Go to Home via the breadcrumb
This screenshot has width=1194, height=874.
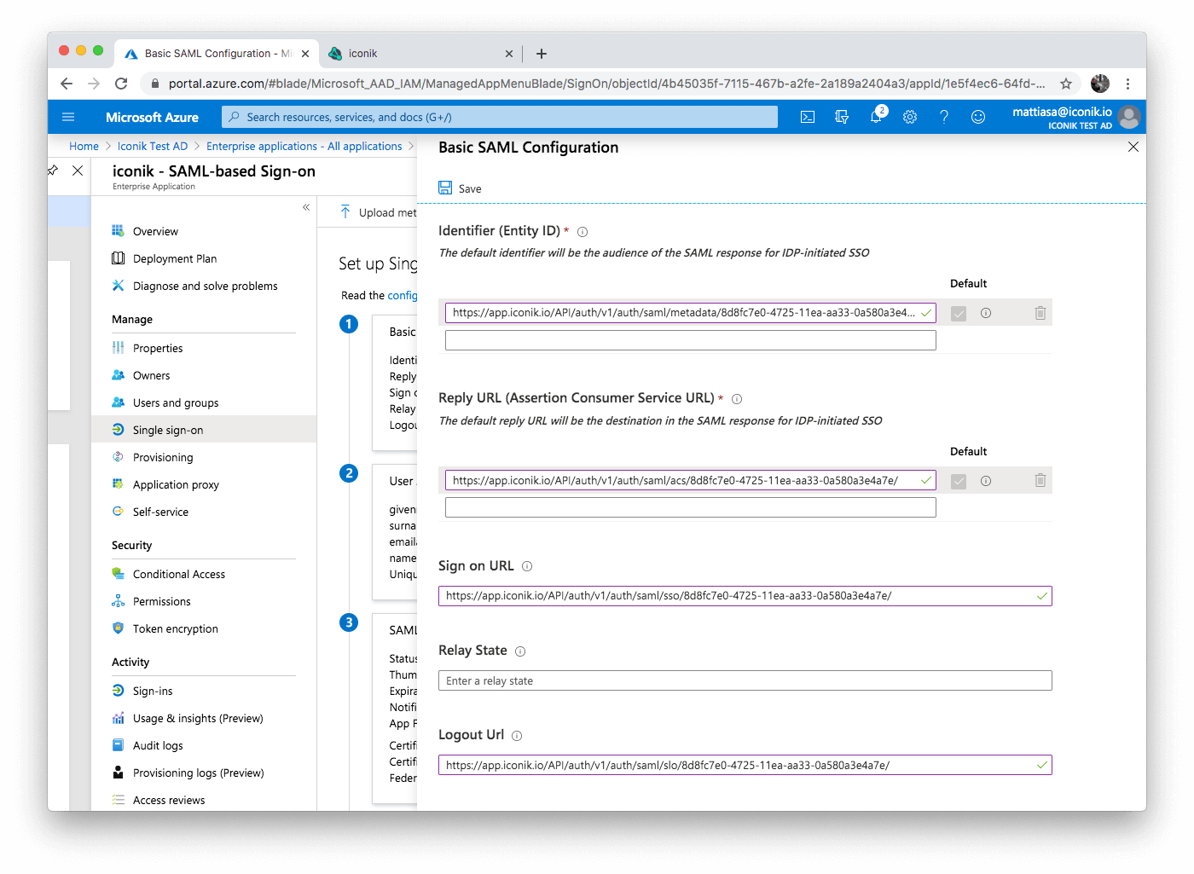(x=84, y=146)
